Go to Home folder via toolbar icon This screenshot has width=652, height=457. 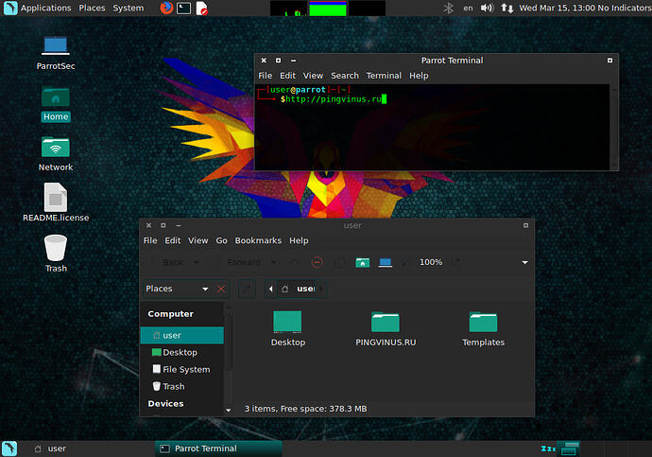pyautogui.click(x=363, y=262)
